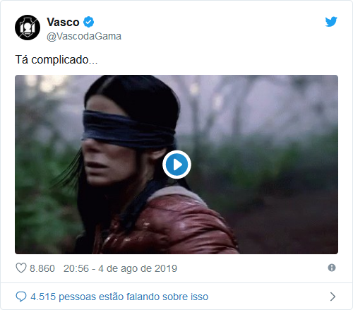Click the tweet text 'Tá complicado...'
The width and height of the screenshot is (353, 310).
(x=56, y=59)
